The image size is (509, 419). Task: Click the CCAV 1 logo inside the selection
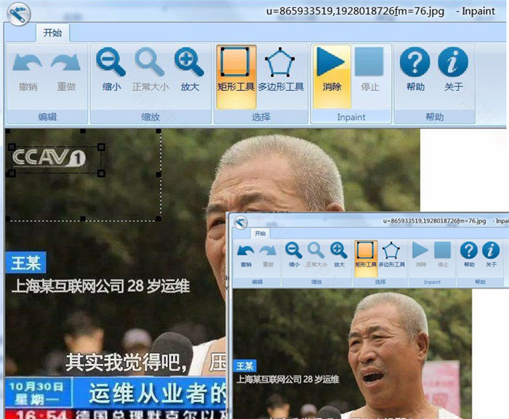pyautogui.click(x=49, y=158)
